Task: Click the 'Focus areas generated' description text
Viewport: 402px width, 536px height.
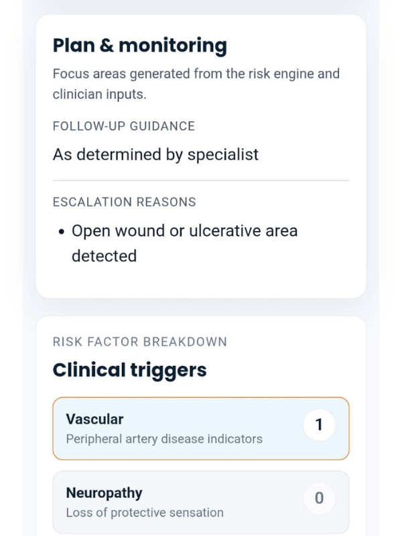Action: pyautogui.click(x=196, y=84)
